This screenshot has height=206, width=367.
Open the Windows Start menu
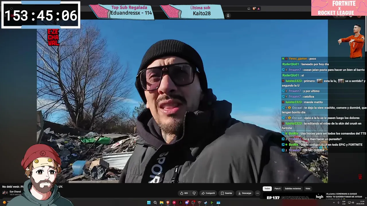click(149, 203)
